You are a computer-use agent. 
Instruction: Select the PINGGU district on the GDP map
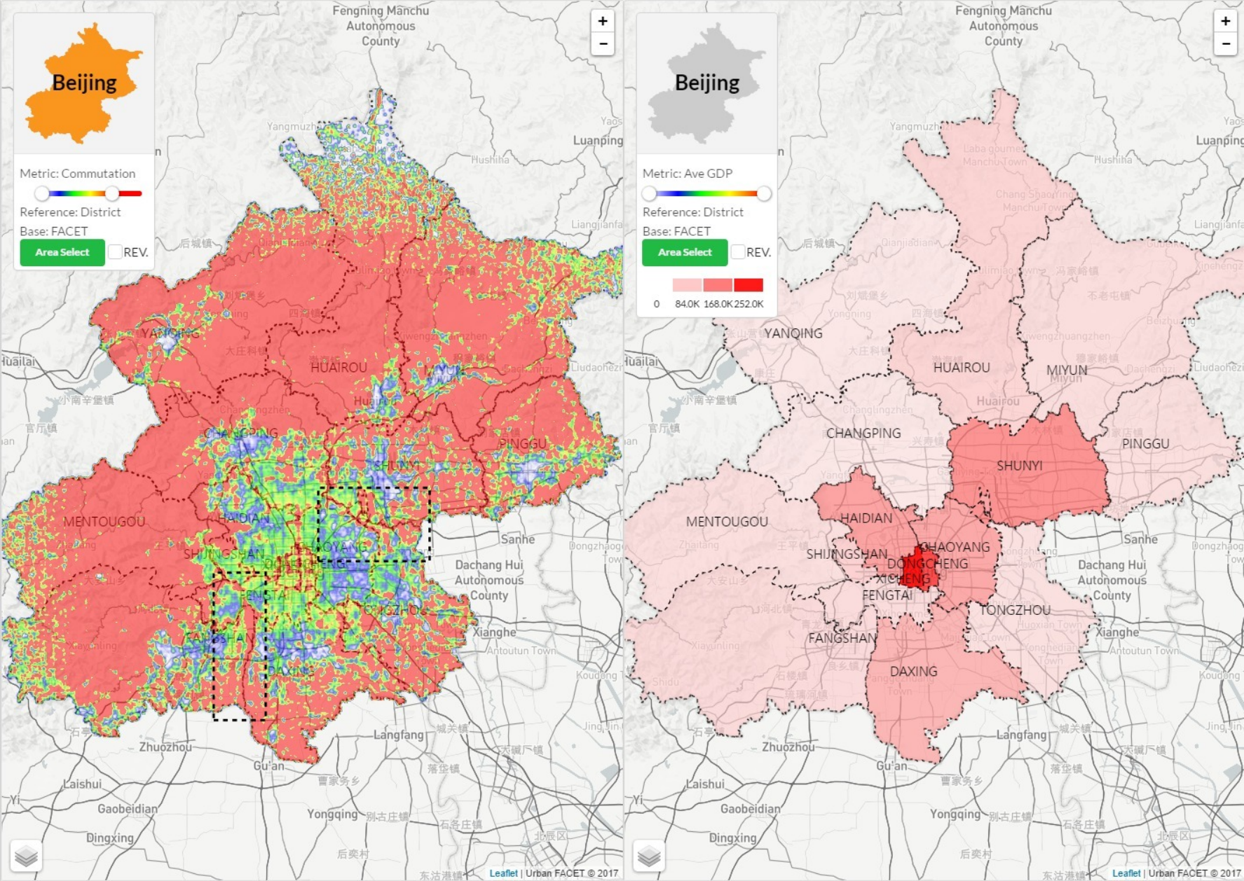coord(1145,444)
